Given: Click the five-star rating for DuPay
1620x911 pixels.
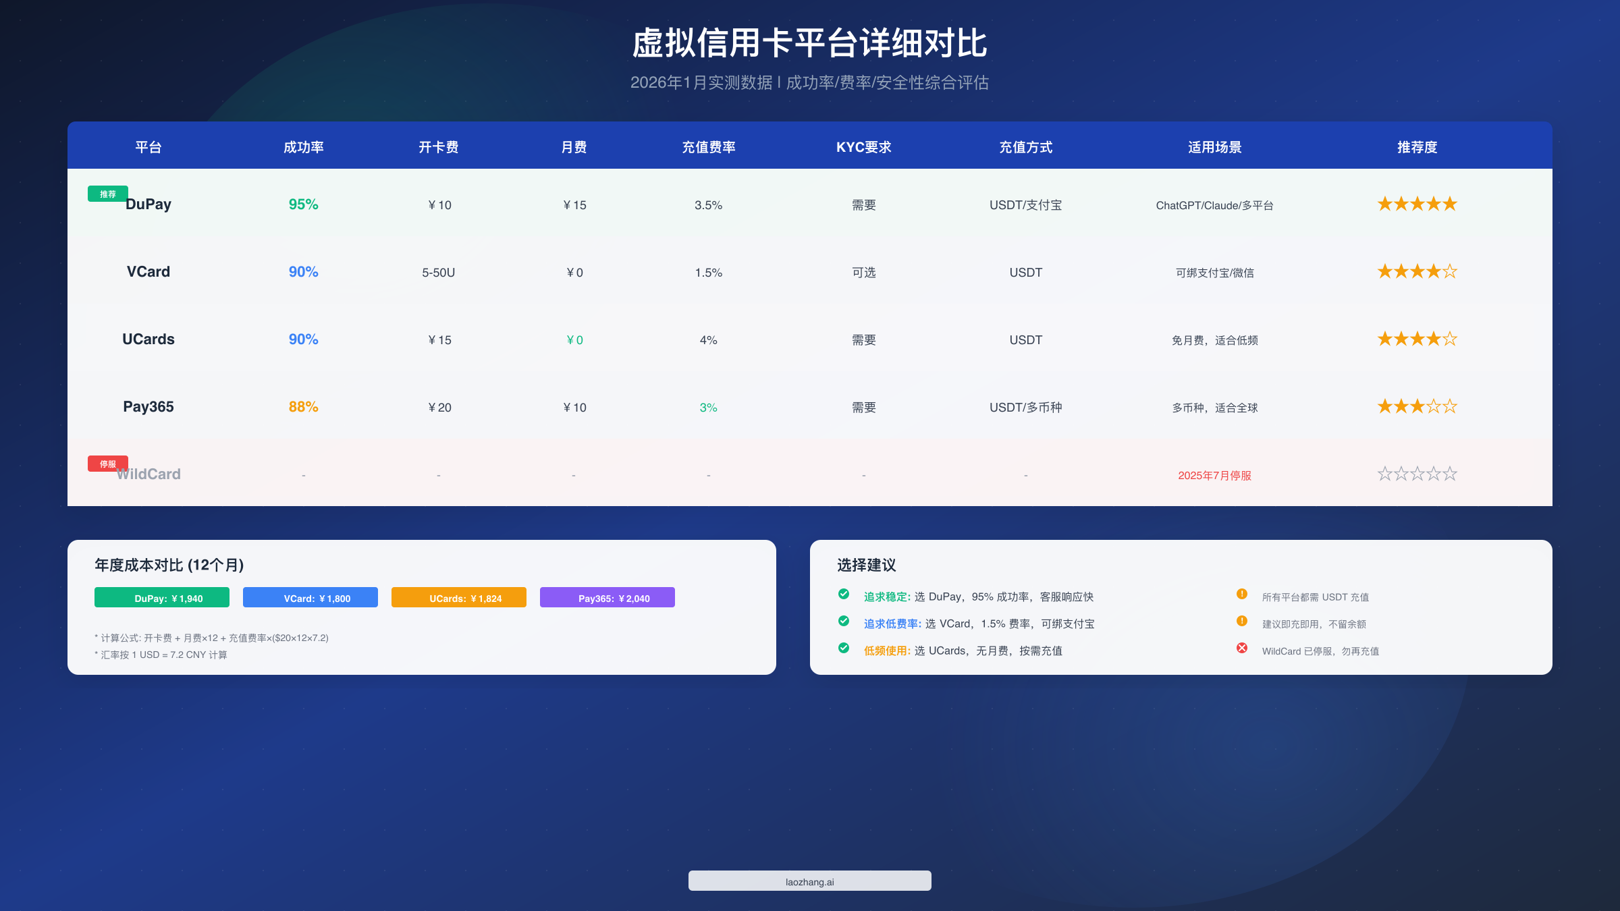Looking at the screenshot, I should (1416, 203).
